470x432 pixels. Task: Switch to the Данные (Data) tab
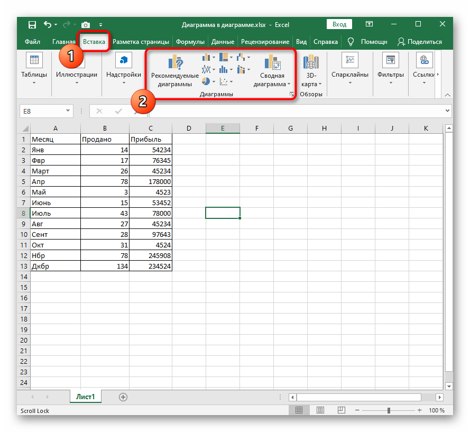[223, 42]
